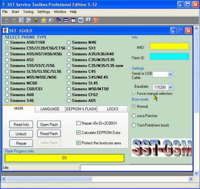Toggle Protect the bootcore area checkbox
200x189 pixels.
point(78,143)
